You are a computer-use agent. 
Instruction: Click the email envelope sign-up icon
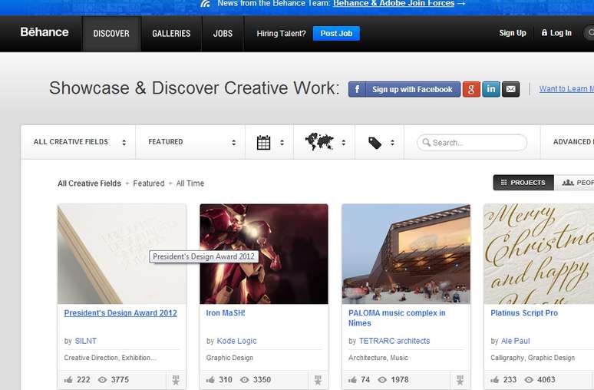pyautogui.click(x=511, y=89)
